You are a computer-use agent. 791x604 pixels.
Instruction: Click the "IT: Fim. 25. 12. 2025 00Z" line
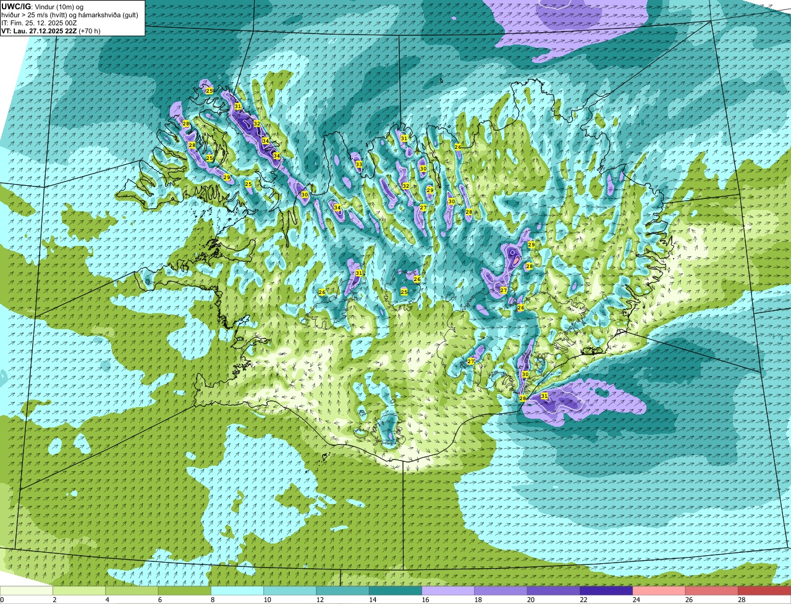coord(39,23)
